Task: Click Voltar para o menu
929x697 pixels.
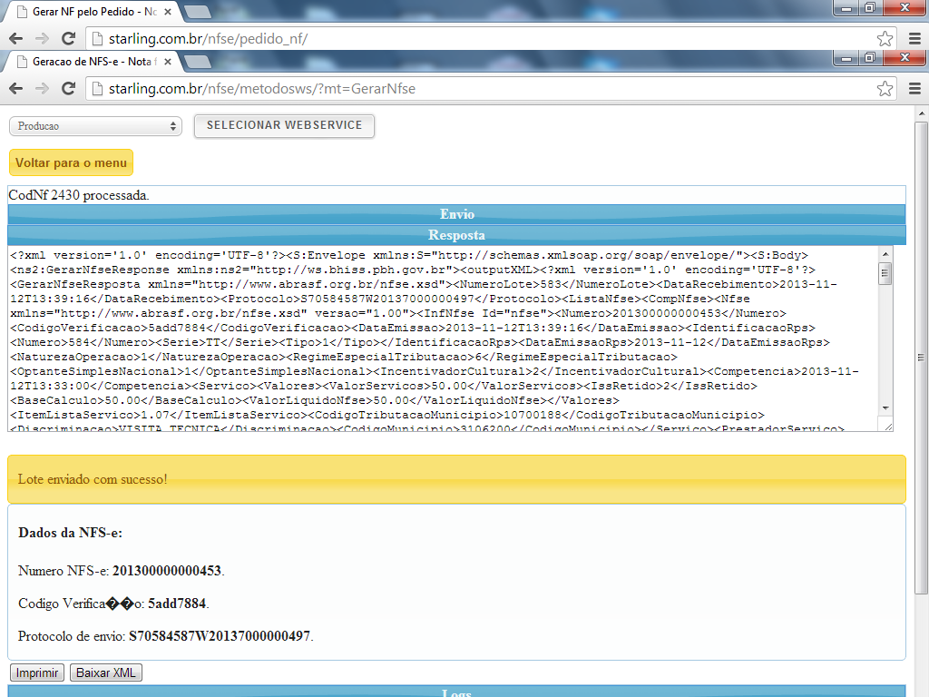Action: 71,162
